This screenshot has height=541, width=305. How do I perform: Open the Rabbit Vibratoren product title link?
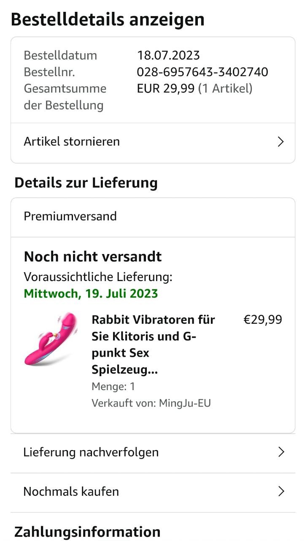154,344
